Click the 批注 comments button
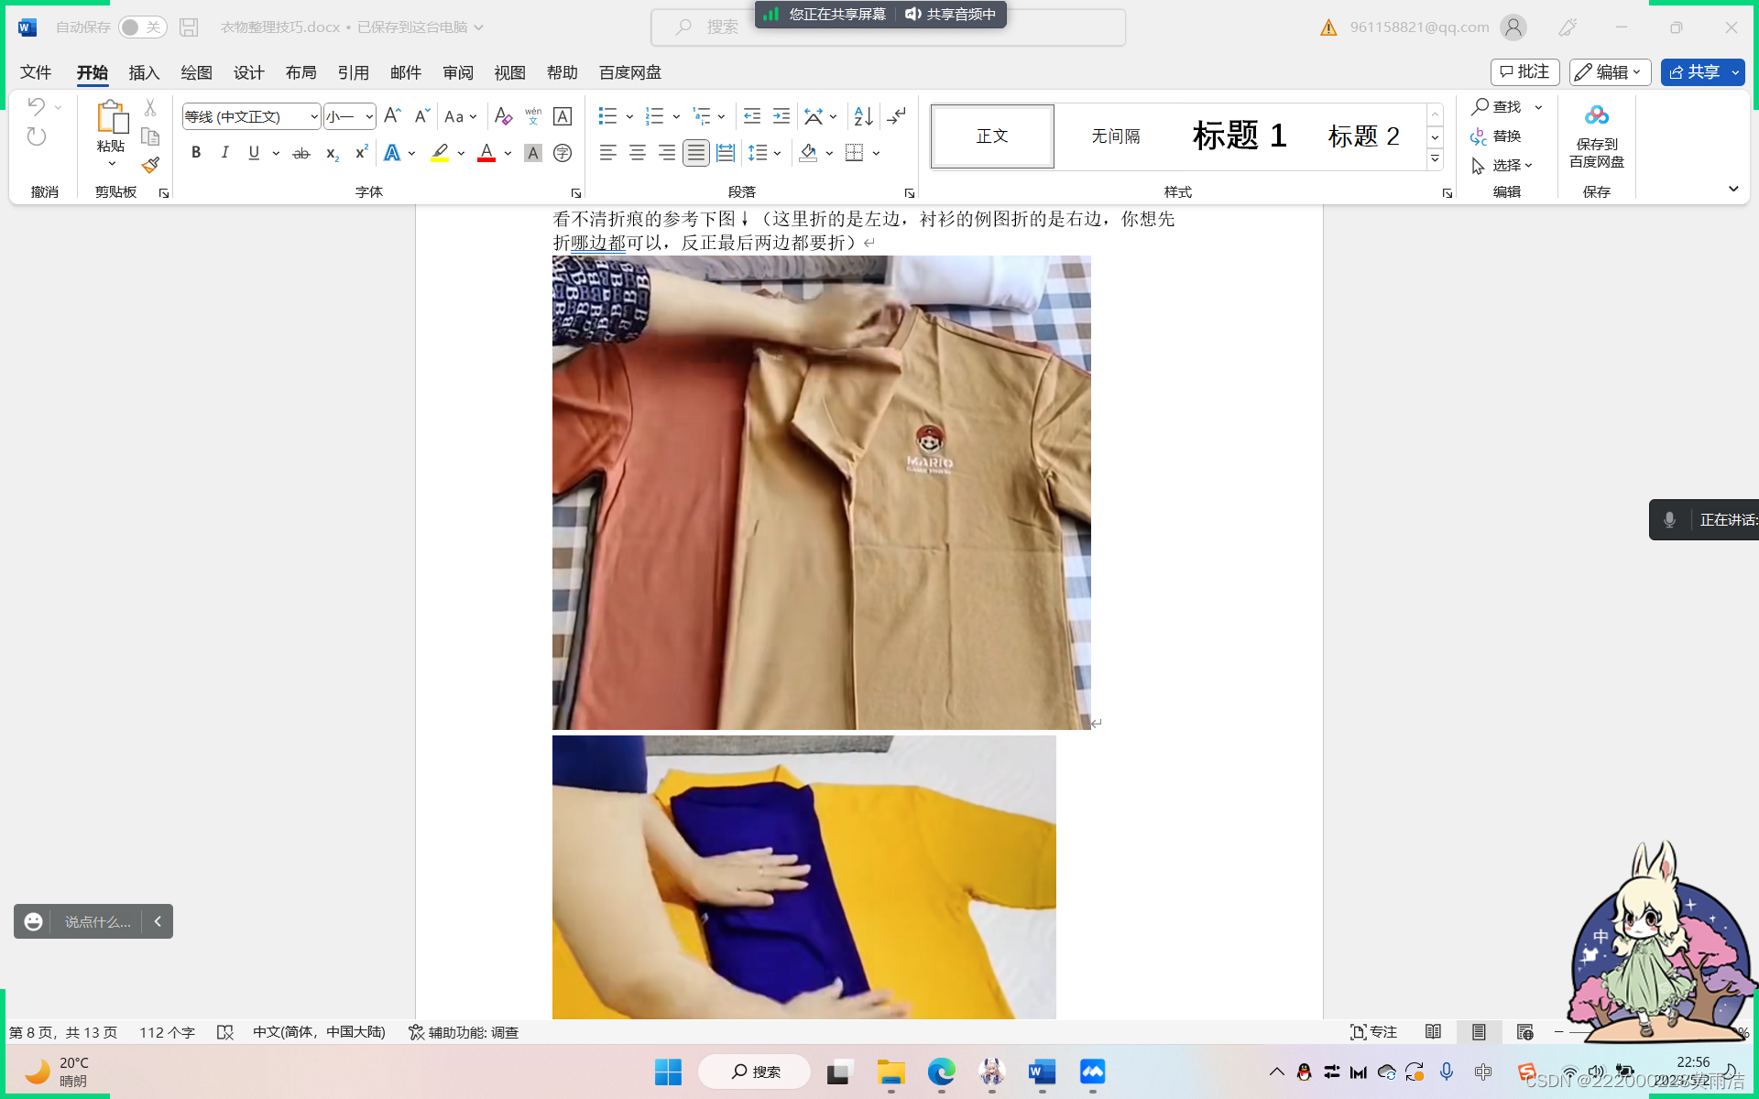Viewport: 1759px width, 1099px height. pos(1524,72)
